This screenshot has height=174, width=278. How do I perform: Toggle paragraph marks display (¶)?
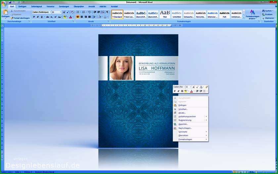107,12
